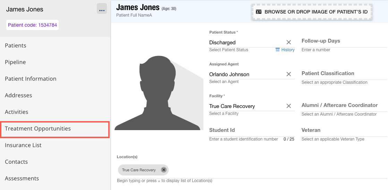
Task: Open the three-dot menu beside James Jones
Action: [102, 9]
